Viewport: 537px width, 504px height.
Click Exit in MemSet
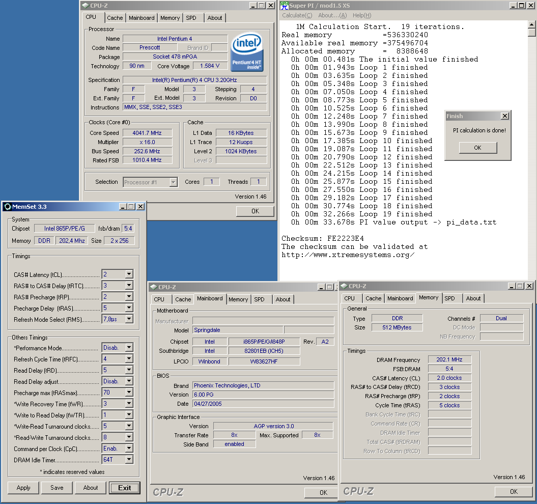click(x=124, y=488)
